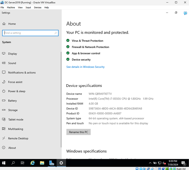
Task: Open the taskbar clock and date
Action: 173,163
